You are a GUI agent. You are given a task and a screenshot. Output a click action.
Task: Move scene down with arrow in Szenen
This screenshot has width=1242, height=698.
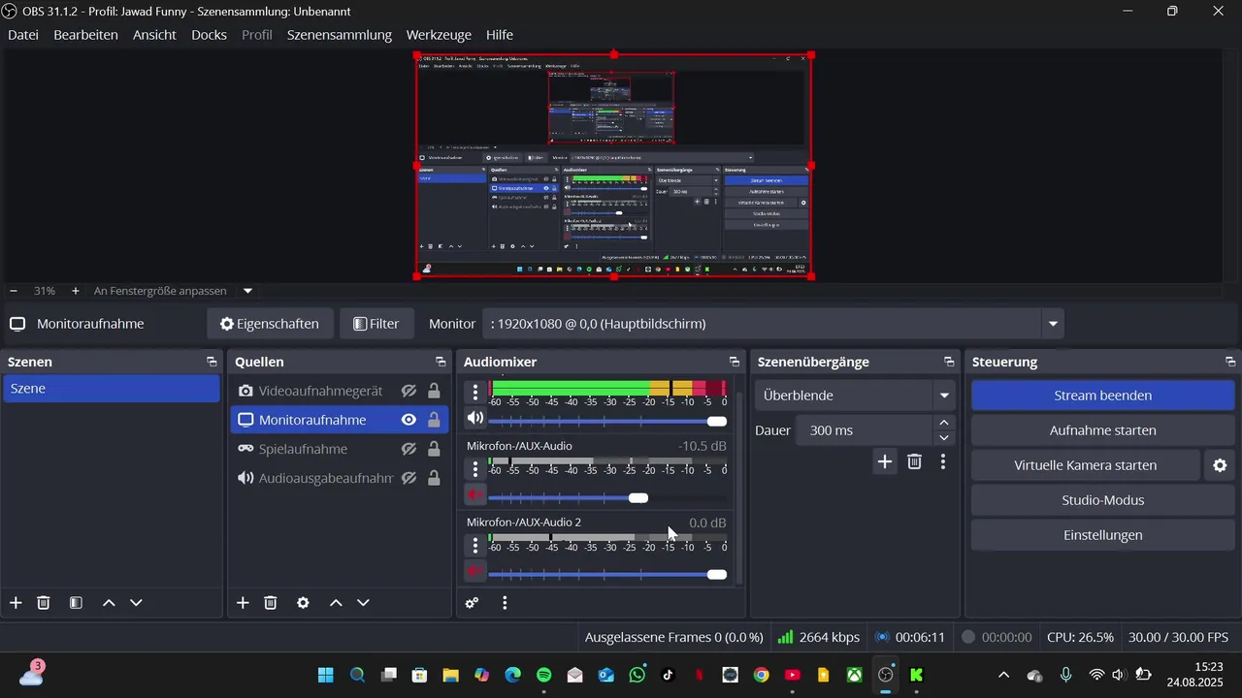pos(136,603)
